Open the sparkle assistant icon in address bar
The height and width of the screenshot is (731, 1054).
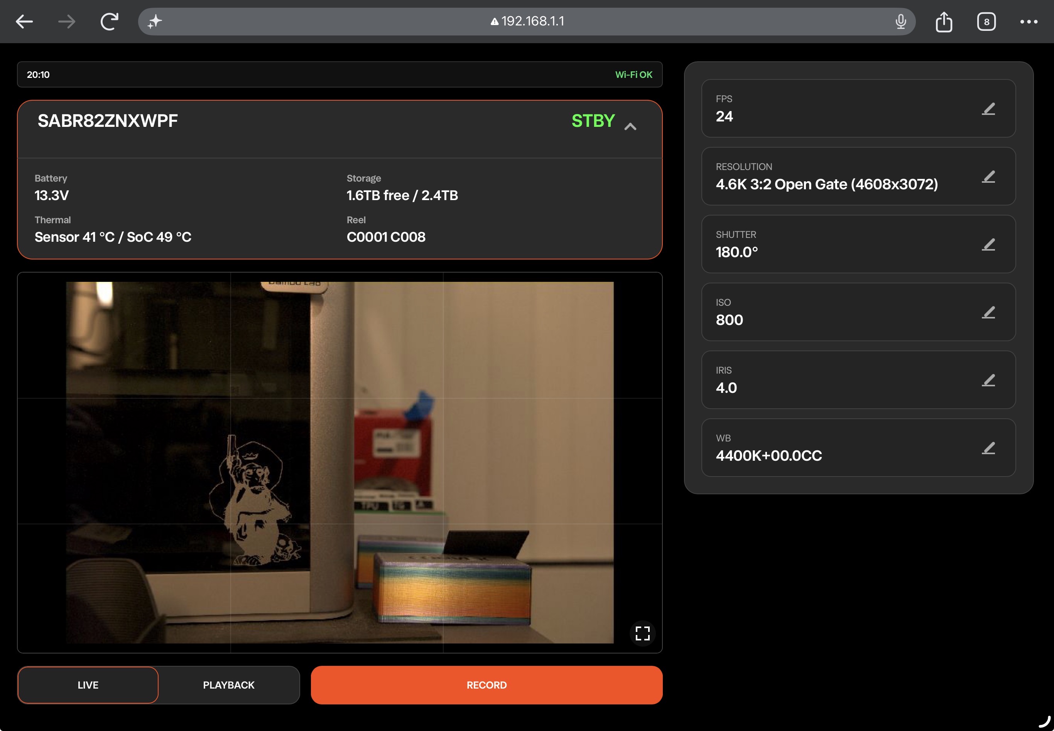pos(154,22)
